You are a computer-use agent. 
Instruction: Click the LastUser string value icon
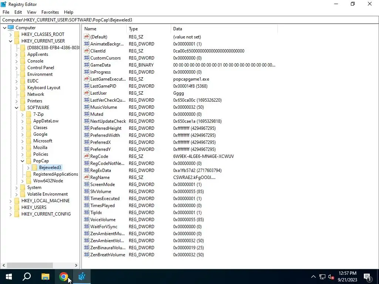[x=87, y=93]
